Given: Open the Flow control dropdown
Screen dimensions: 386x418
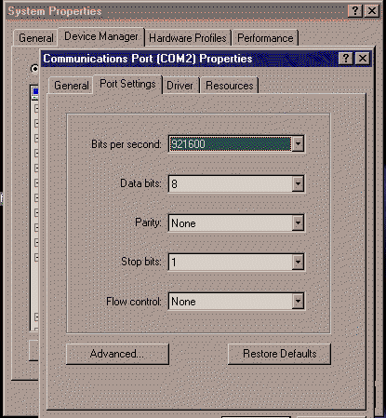Looking at the screenshot, I should [298, 301].
